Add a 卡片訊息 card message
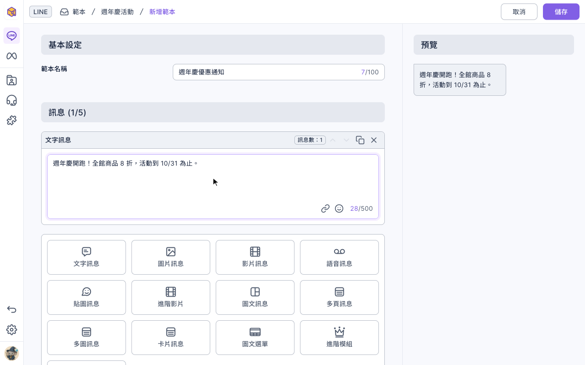Viewport: 585px width, 365px height. point(170,338)
